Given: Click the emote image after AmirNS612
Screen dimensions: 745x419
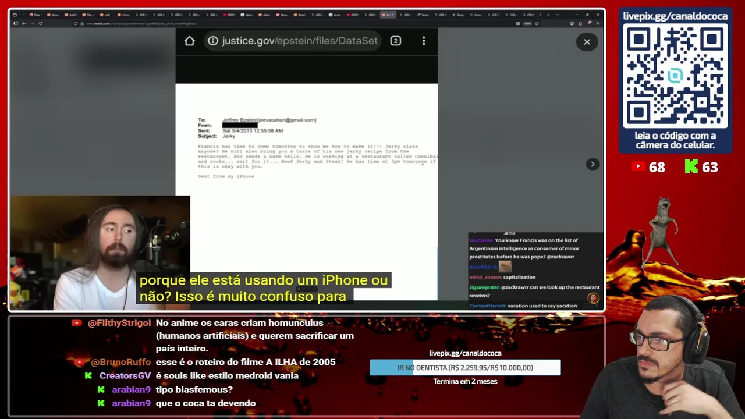Looking at the screenshot, I should click(505, 267).
